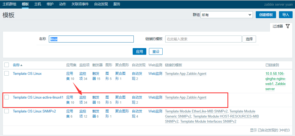Focus the 名称 input containing linux
Image resolution: width=295 pixels, height=136 pixels.
coord(91,39)
